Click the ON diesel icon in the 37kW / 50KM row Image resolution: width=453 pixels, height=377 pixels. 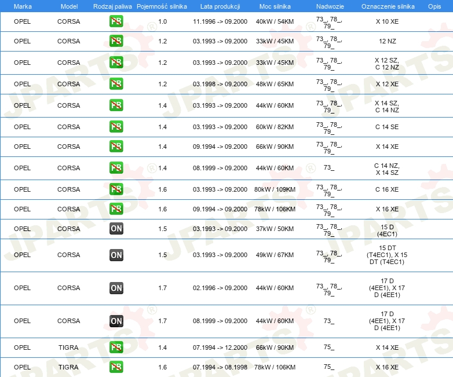click(116, 229)
